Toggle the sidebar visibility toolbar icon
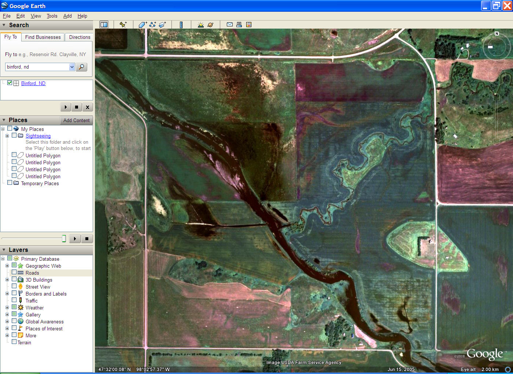Viewport: 513px width, 374px height. pos(104,25)
